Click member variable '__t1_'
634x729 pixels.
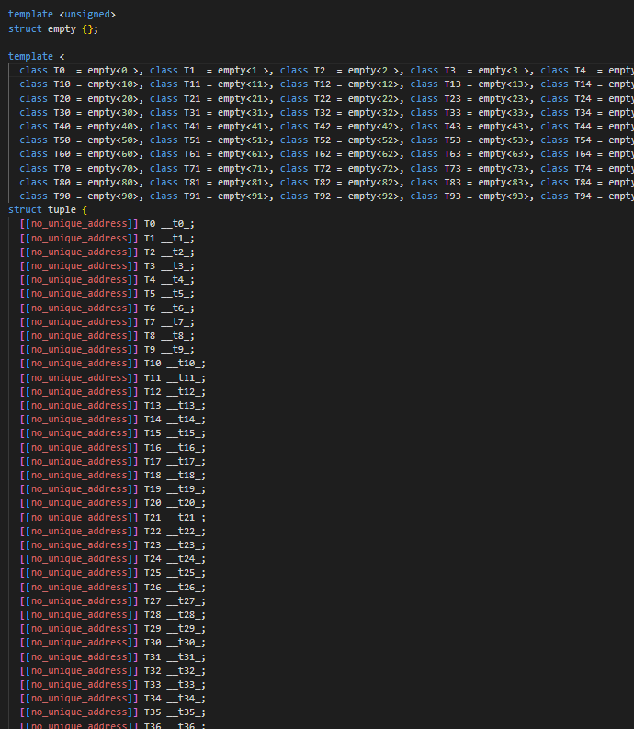175,238
